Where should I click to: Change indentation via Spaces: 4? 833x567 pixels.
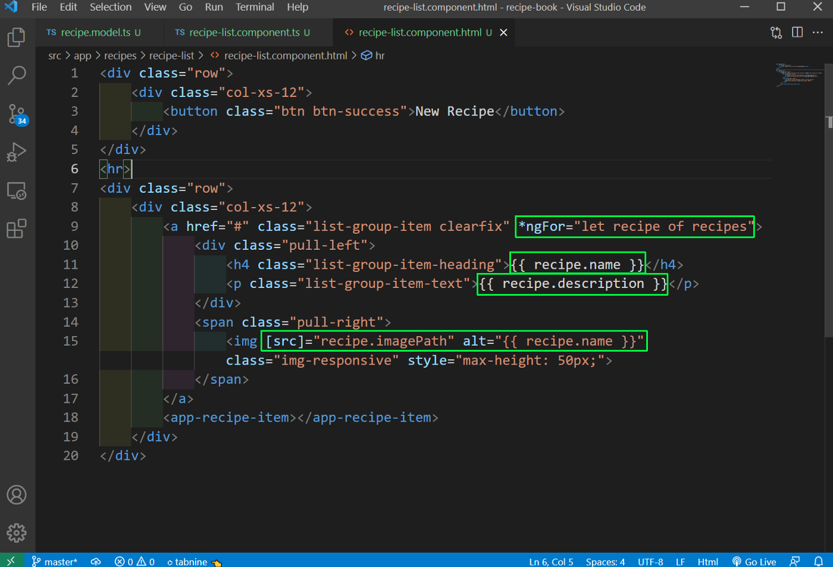pos(605,561)
